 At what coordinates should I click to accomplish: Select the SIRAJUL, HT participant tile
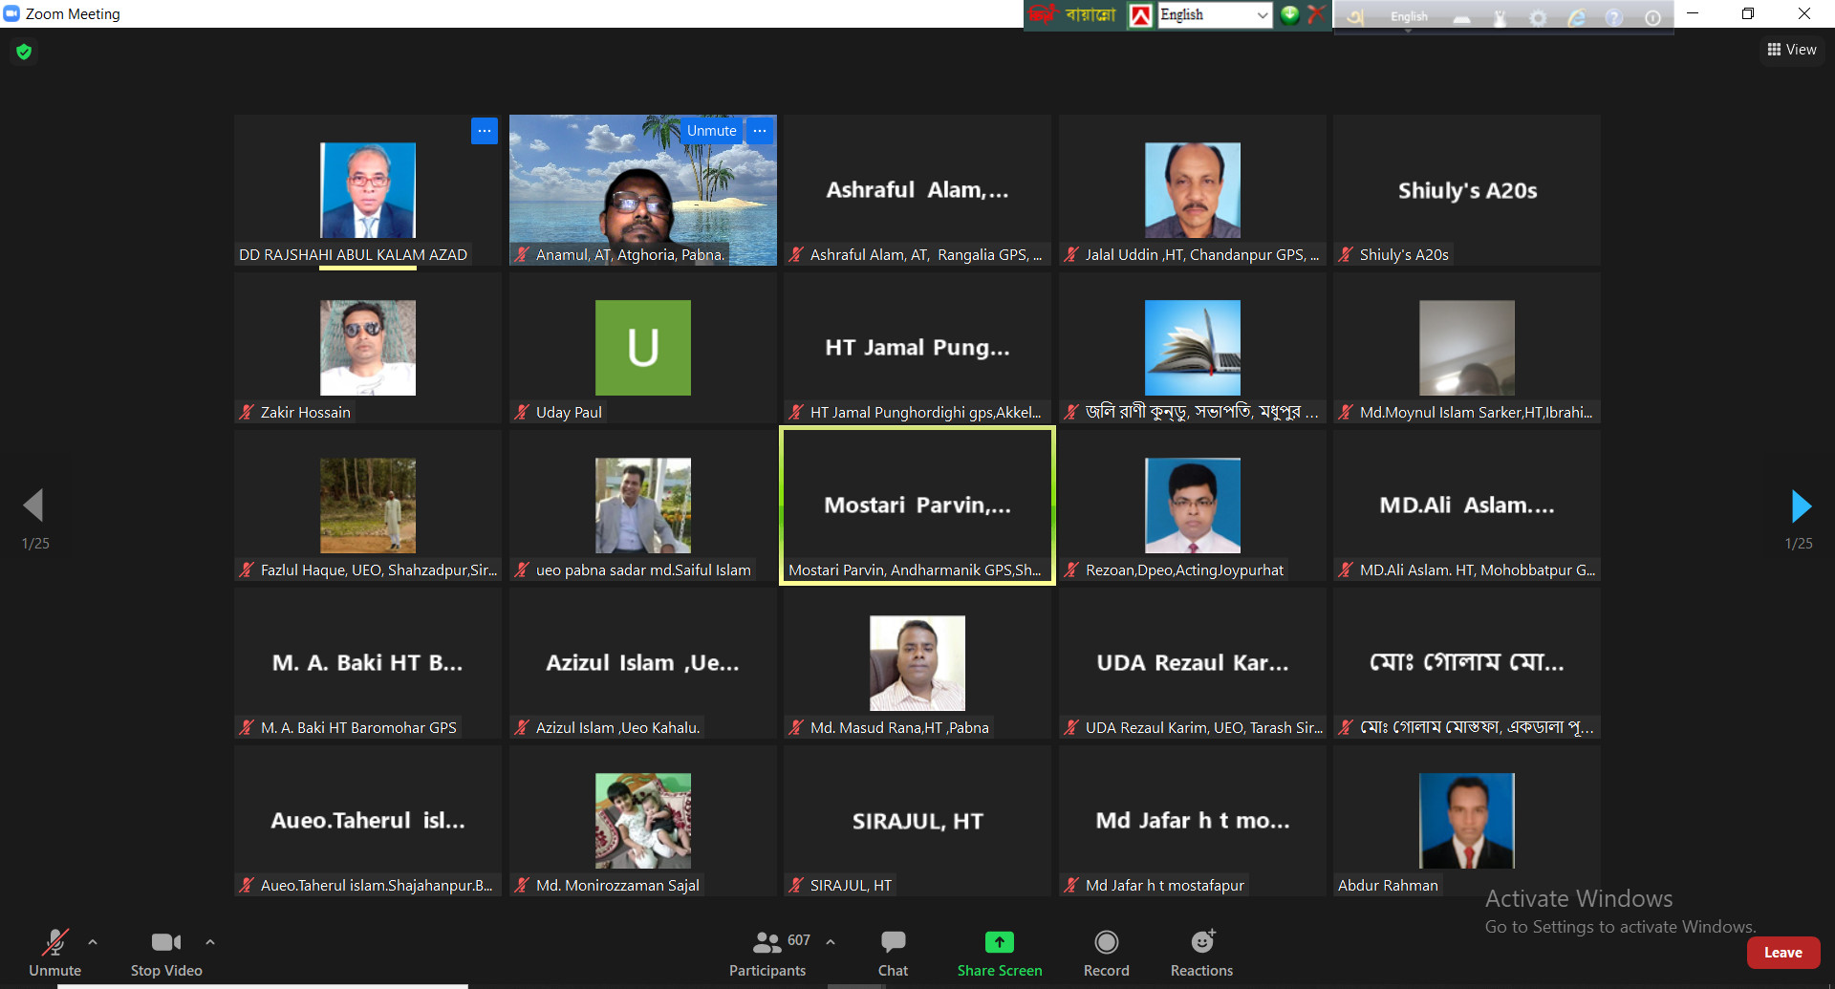[917, 821]
